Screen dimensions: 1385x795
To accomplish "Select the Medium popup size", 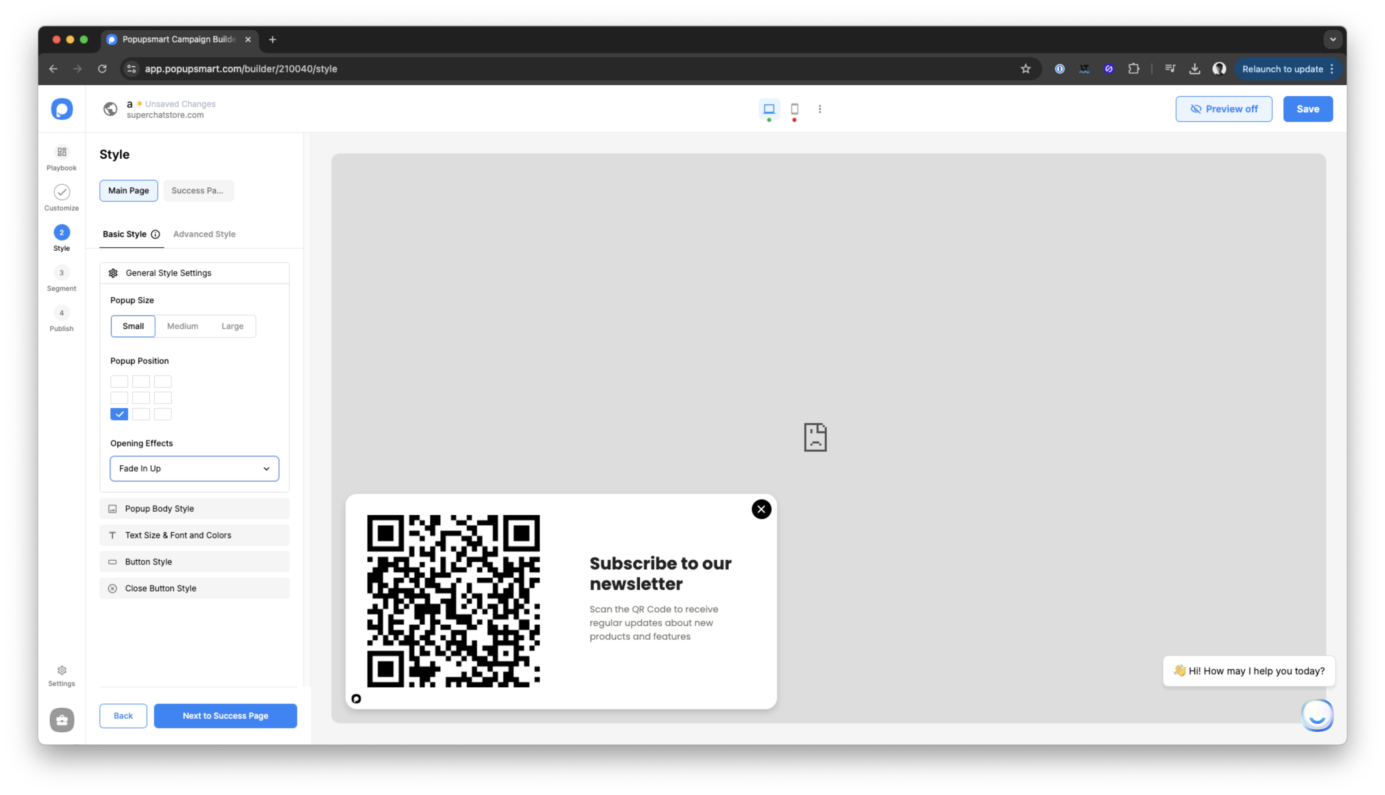I will 182,326.
